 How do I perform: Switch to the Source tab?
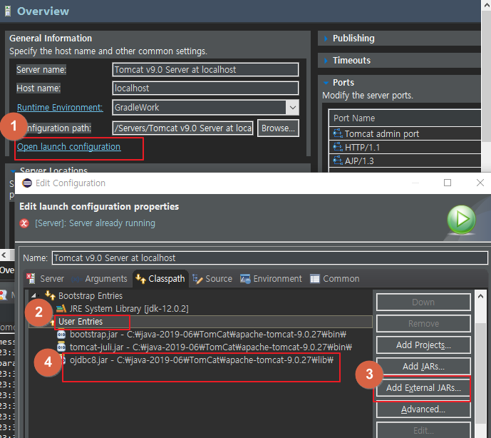tap(212, 279)
